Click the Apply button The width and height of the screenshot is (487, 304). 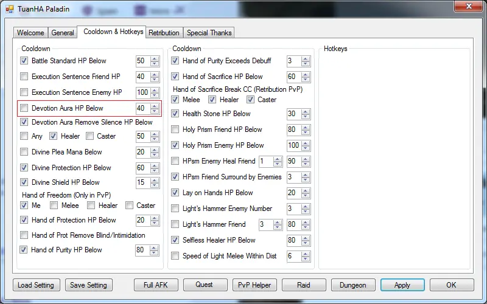coord(402,285)
